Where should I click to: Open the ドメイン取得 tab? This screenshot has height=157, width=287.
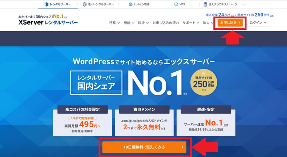pyautogui.click(x=139, y=4)
